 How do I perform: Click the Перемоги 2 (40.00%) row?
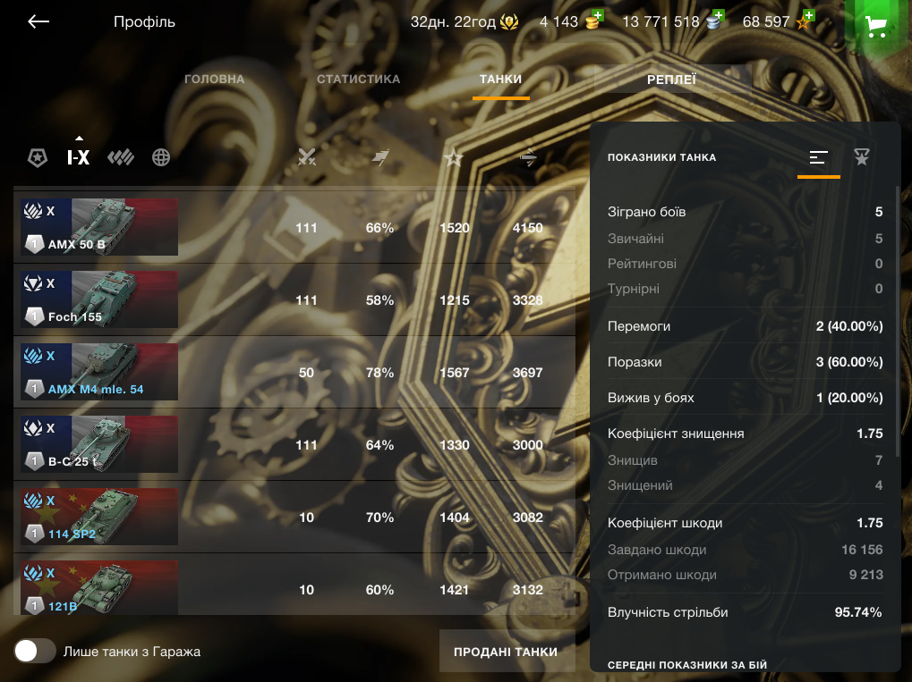pyautogui.click(x=745, y=326)
